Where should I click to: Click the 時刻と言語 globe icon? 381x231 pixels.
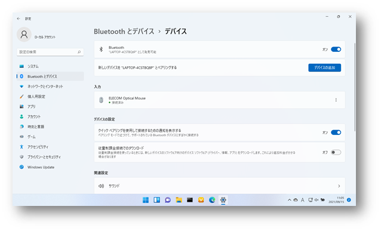[21, 127]
